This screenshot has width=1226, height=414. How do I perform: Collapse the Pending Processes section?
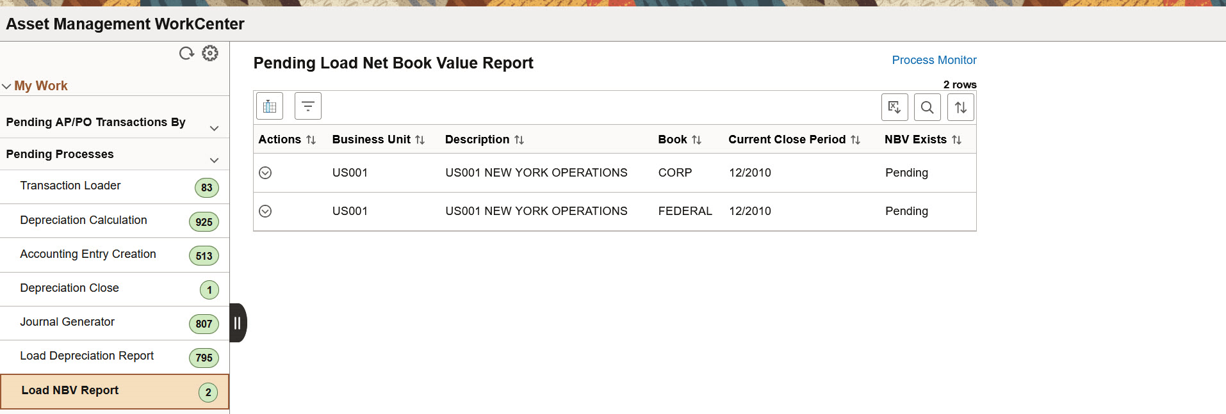click(x=215, y=159)
